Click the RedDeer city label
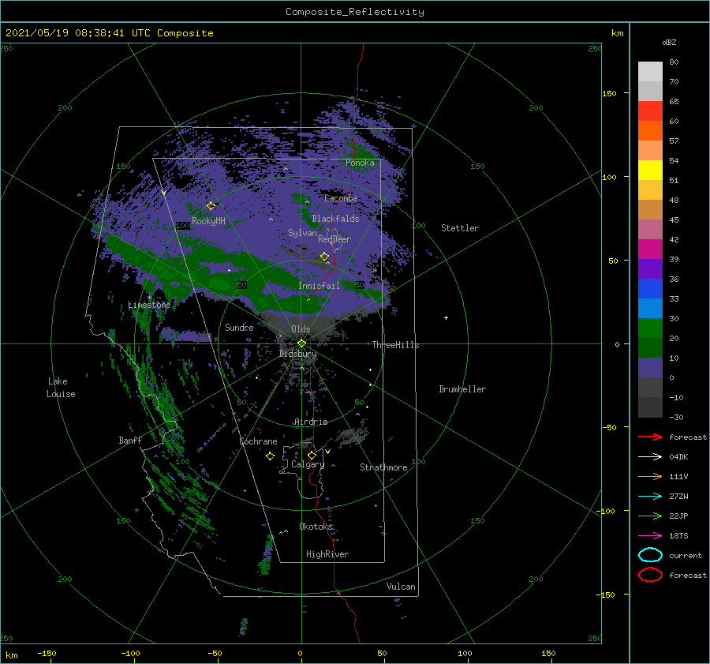 pos(334,239)
